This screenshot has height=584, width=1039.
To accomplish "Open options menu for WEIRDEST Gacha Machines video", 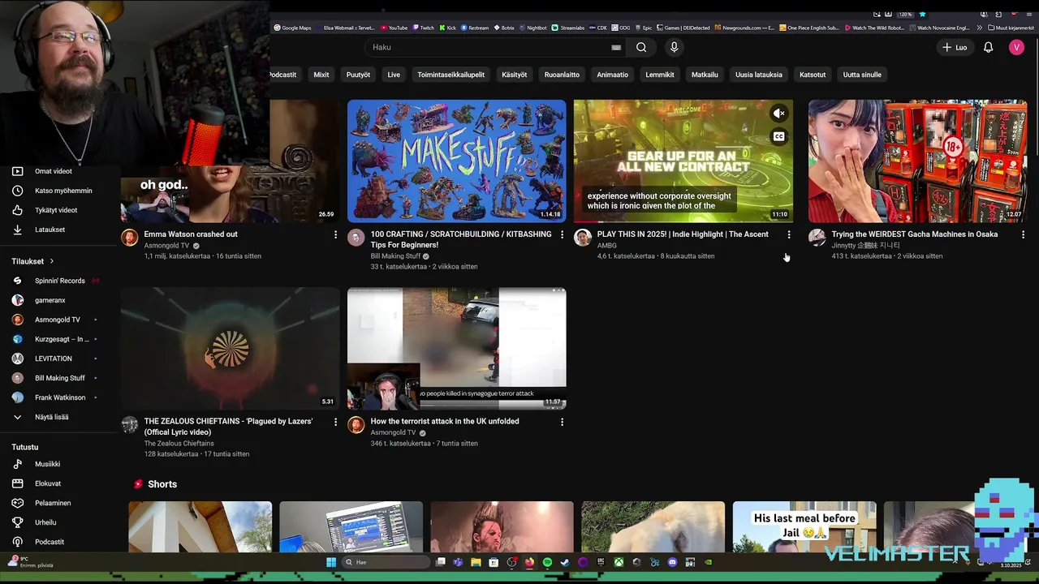I will [x=1023, y=234].
